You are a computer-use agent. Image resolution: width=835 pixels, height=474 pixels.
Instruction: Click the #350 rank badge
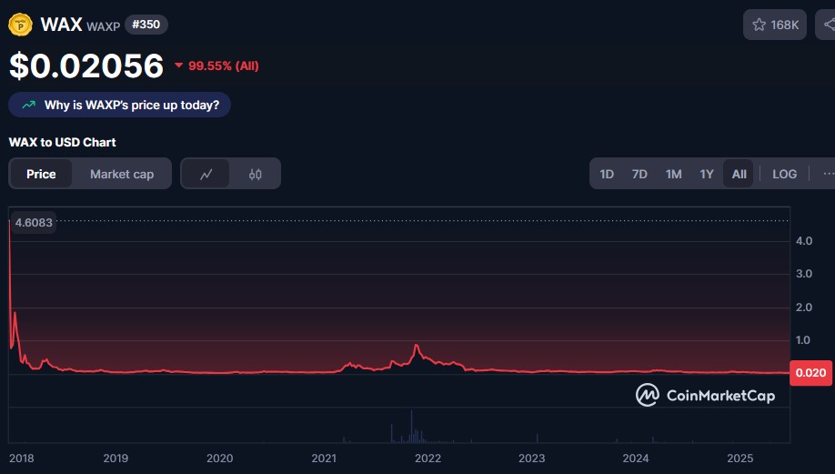pyautogui.click(x=146, y=25)
